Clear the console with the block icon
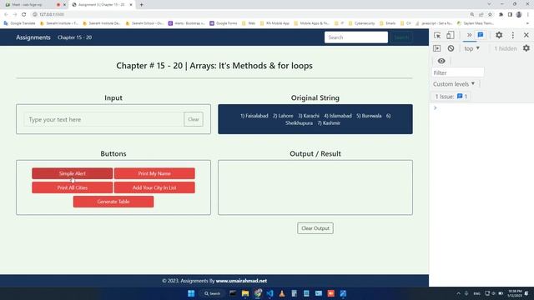This screenshot has height=300, width=534. pos(451,48)
